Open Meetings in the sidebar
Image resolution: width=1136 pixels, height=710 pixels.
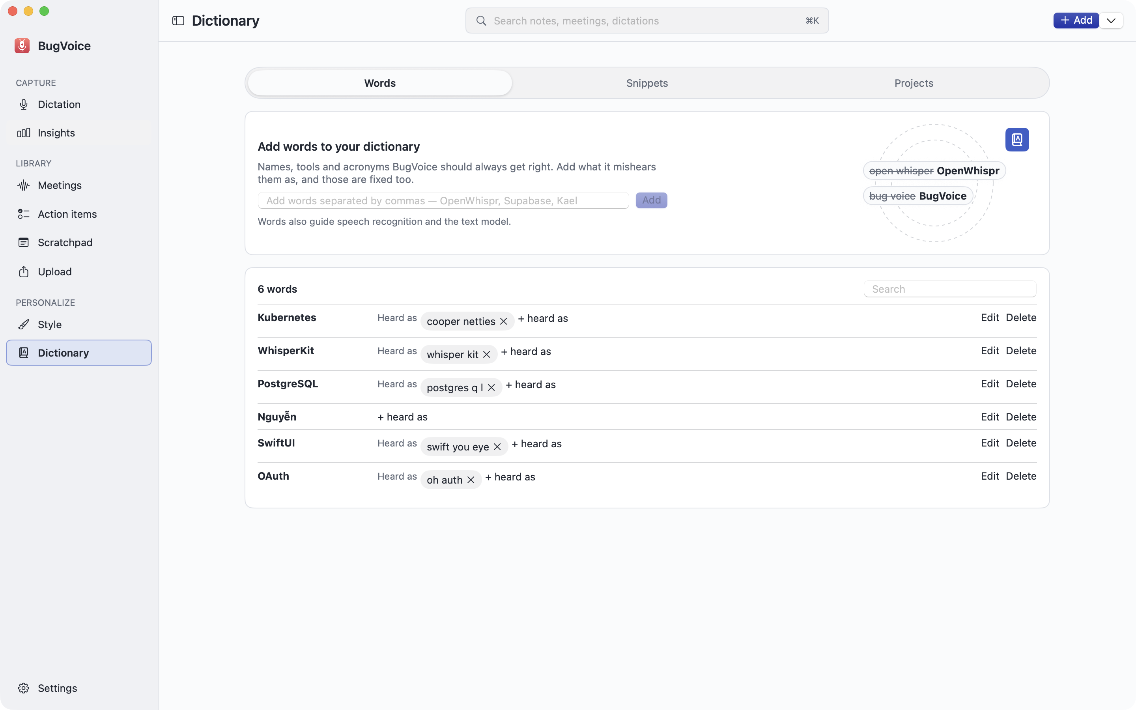(x=79, y=185)
